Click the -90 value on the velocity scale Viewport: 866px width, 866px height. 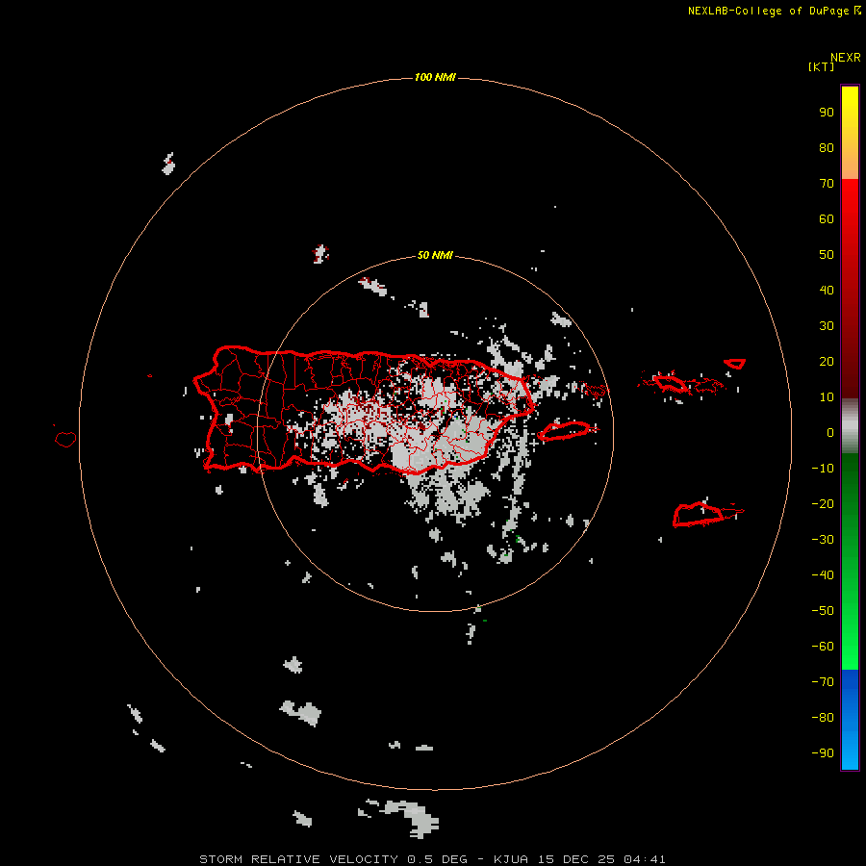click(x=823, y=753)
